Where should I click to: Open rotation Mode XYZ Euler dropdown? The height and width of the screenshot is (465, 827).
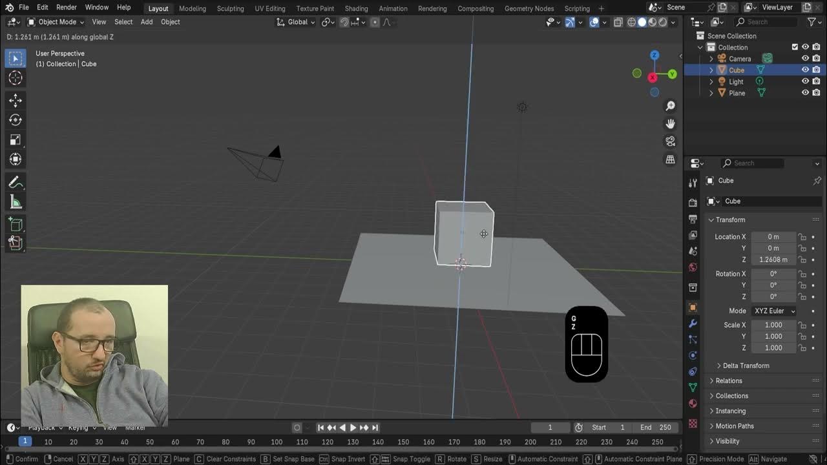coord(774,311)
